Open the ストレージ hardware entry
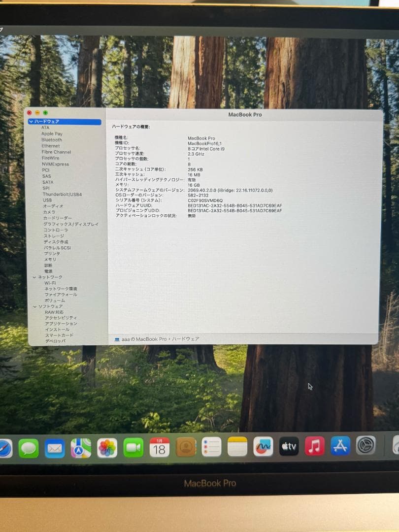 53,236
